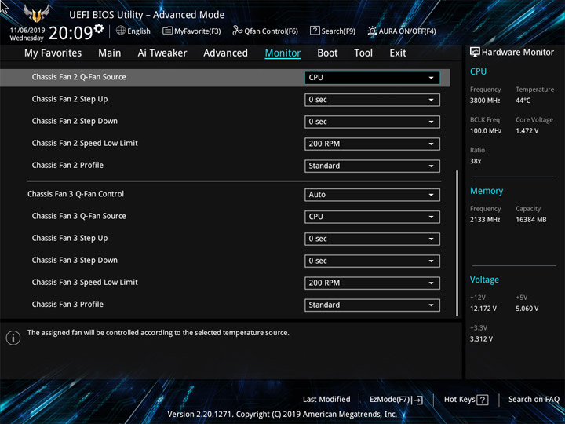Expand Chassis Fan 2 Profile dropdown
This screenshot has width=565, height=424.
pyautogui.click(x=372, y=166)
